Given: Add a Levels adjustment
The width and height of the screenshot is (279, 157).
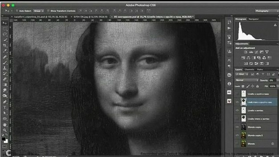Looking at the screenshot, I should click(251, 52).
